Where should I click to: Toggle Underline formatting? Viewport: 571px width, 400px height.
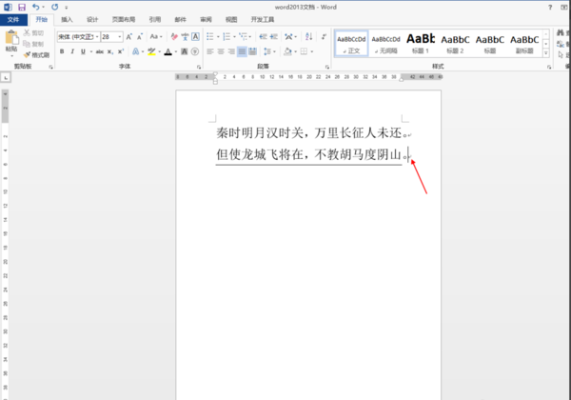pyautogui.click(x=83, y=51)
